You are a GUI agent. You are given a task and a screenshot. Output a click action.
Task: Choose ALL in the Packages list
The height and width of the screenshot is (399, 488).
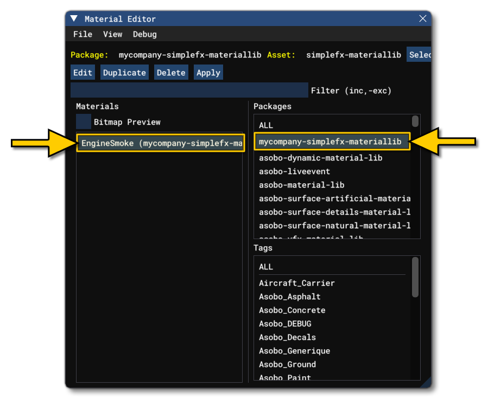[266, 125]
